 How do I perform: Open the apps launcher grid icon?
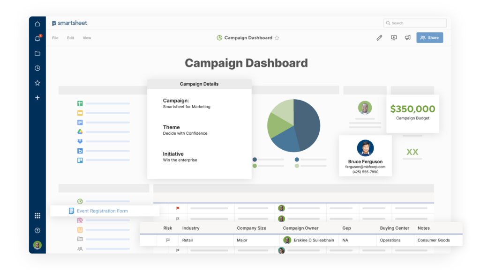point(37,215)
